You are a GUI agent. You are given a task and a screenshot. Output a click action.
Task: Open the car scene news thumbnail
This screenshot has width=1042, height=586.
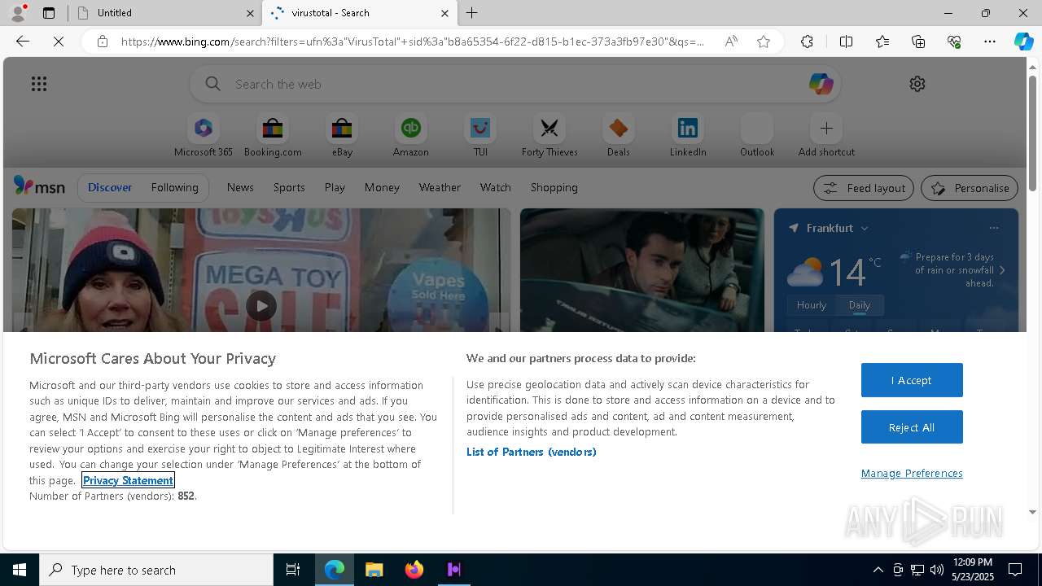click(x=642, y=270)
